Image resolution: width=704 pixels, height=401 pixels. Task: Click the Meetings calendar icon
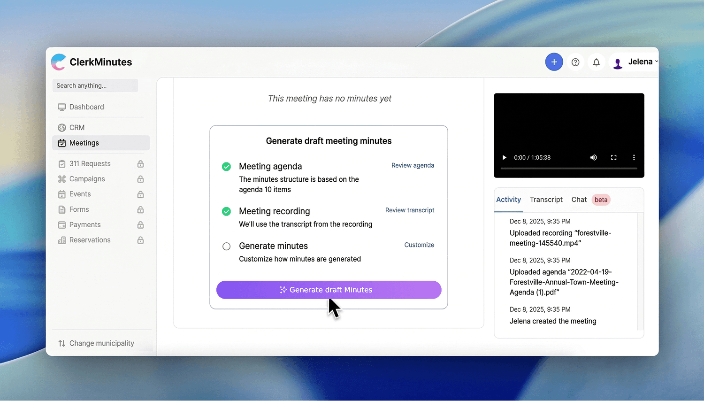pos(61,143)
